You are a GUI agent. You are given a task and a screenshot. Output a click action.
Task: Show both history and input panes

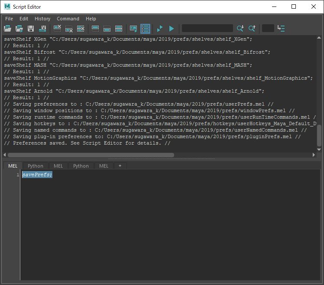click(x=119, y=29)
